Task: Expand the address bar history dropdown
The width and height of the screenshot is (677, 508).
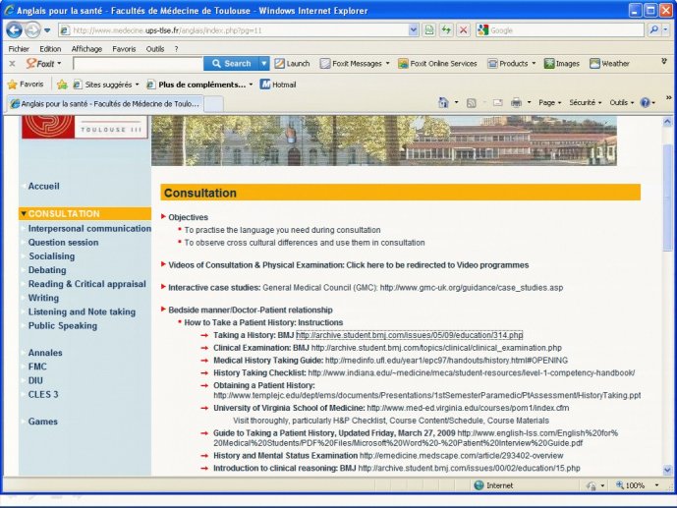Action: pos(414,30)
